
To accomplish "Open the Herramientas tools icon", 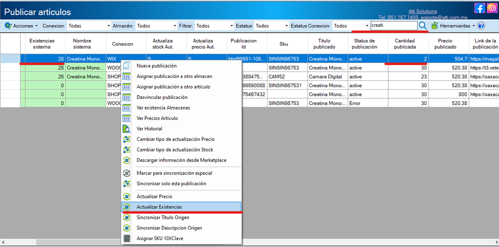I will pyautogui.click(x=434, y=26).
